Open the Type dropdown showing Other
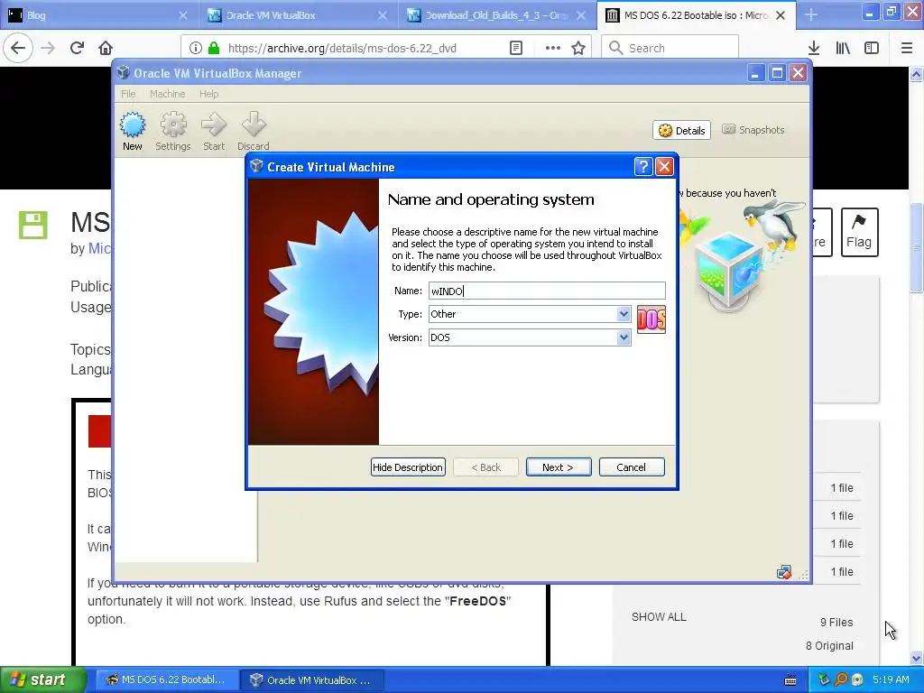Image resolution: width=924 pixels, height=693 pixels. (x=530, y=314)
